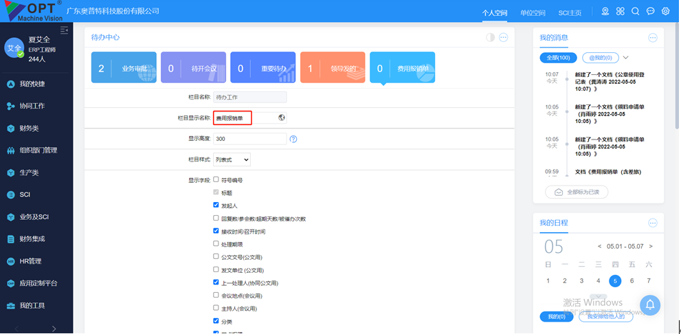Click the help question mark beside 显示高度

pyautogui.click(x=293, y=139)
